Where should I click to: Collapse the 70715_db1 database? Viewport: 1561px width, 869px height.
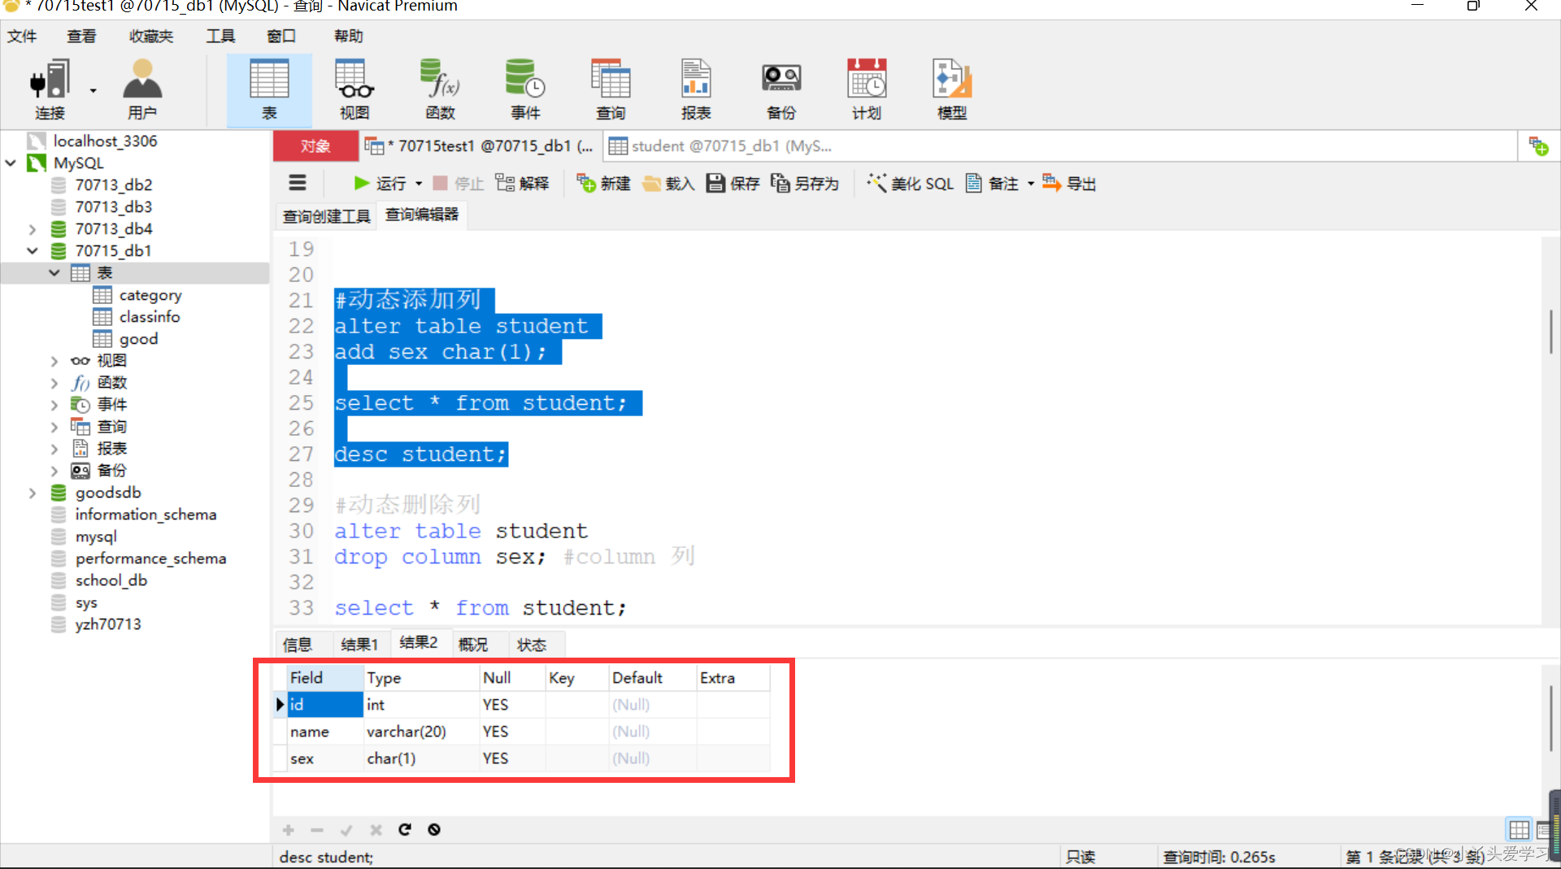click(33, 251)
